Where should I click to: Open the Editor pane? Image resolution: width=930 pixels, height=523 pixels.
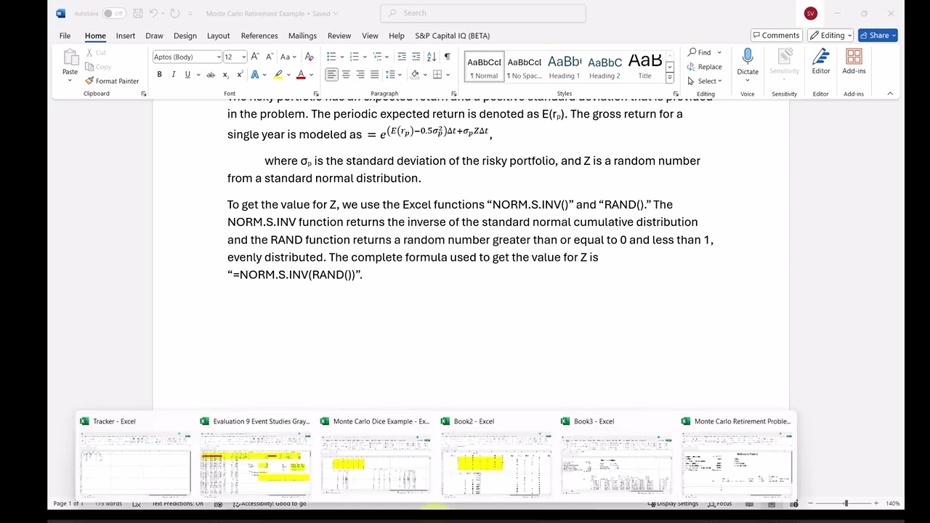[821, 62]
